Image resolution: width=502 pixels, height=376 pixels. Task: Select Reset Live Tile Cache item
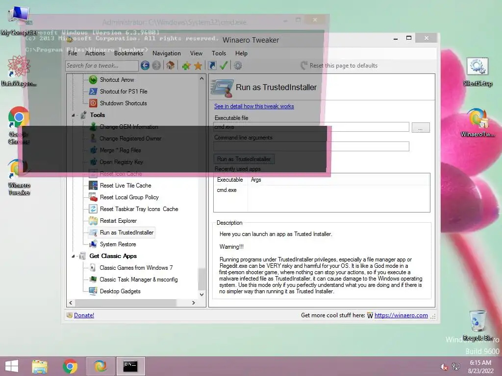(x=125, y=186)
